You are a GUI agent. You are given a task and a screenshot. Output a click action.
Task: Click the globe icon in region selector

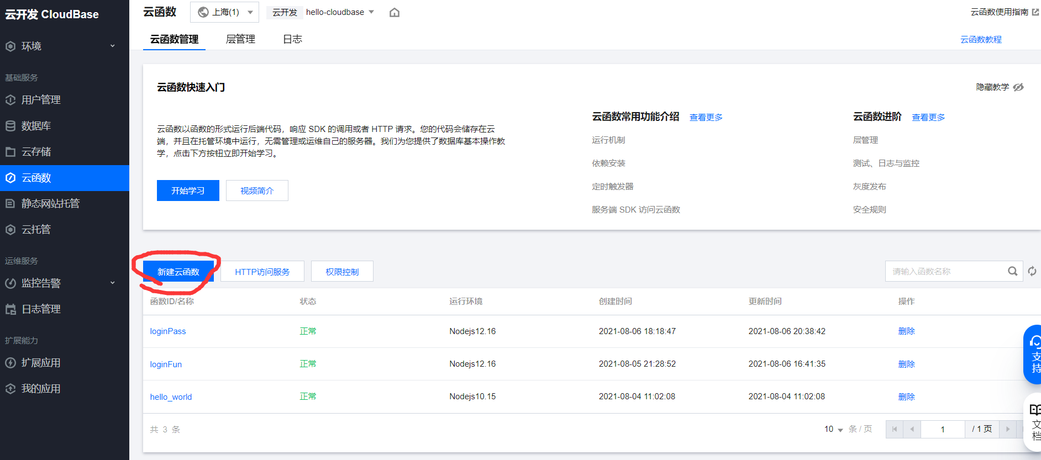pos(203,12)
